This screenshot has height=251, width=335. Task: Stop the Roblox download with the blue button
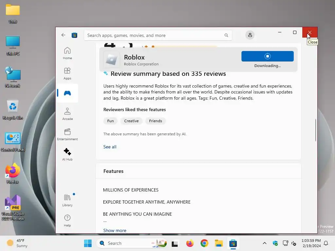point(268,56)
